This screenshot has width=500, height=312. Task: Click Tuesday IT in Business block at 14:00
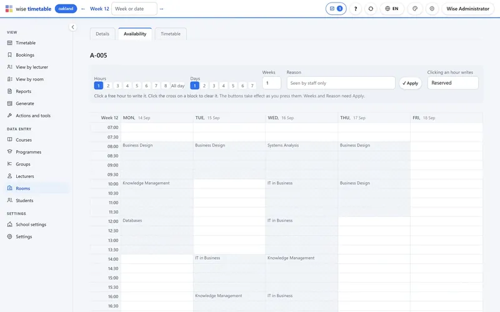coord(229,273)
